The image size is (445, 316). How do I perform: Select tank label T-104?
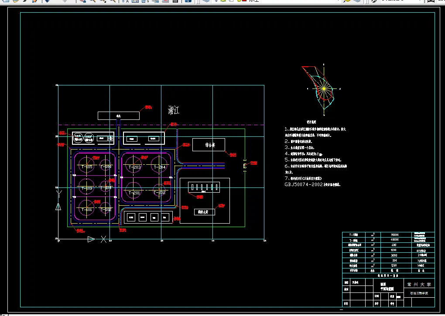pos(106,187)
